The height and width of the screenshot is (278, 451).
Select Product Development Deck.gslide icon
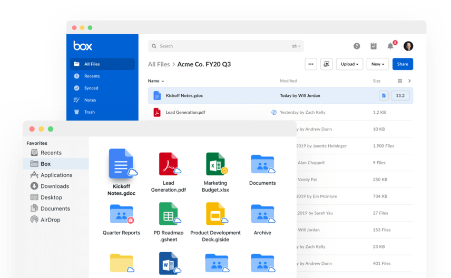pos(217,214)
